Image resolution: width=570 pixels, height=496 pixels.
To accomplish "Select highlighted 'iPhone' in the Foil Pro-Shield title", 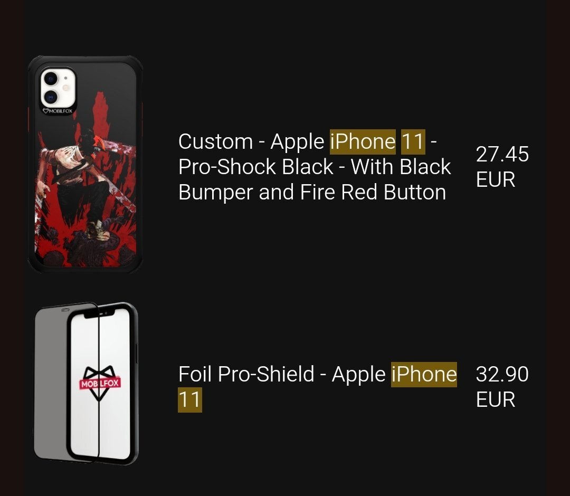I will click(424, 374).
